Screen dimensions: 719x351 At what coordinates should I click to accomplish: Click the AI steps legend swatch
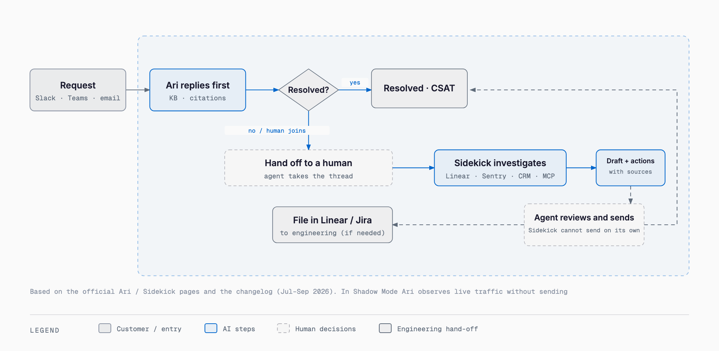pos(211,328)
